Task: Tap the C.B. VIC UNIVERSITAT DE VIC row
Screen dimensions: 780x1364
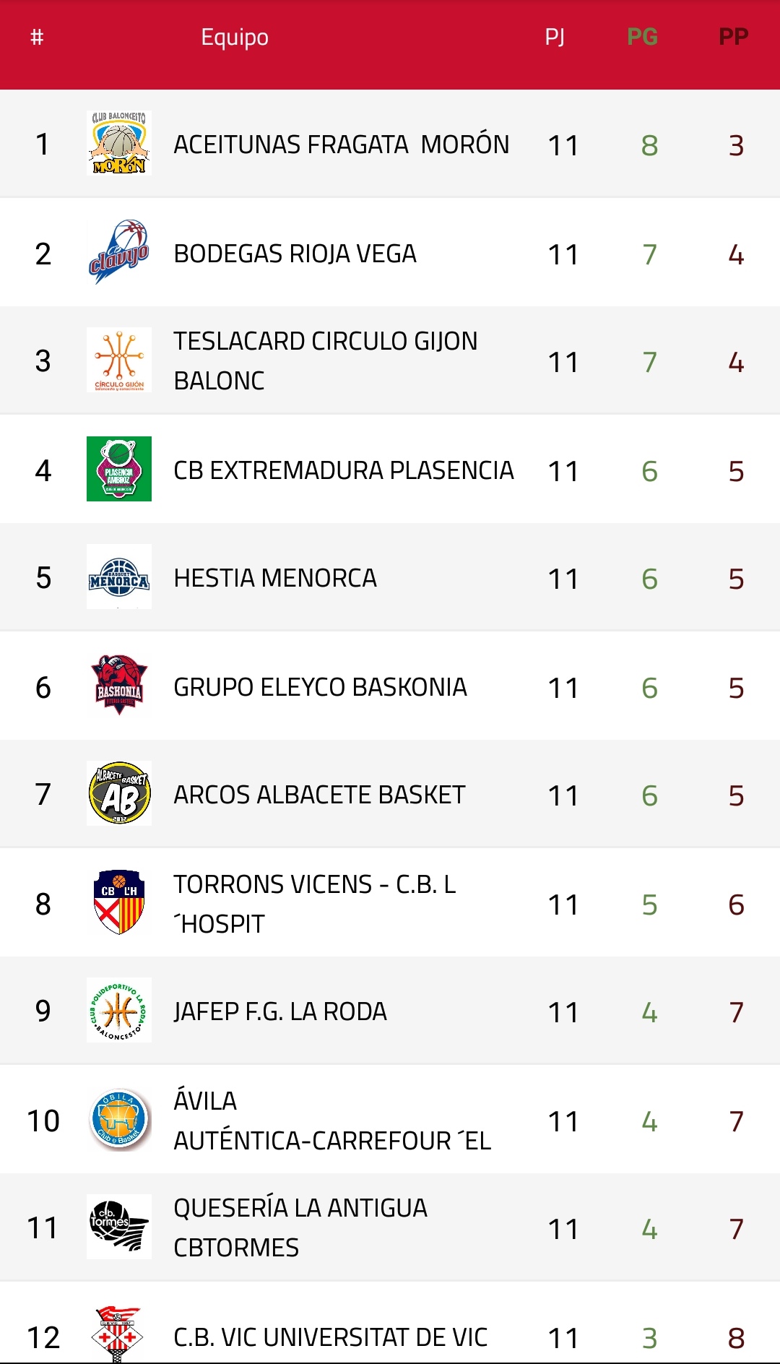Action: [330, 1337]
